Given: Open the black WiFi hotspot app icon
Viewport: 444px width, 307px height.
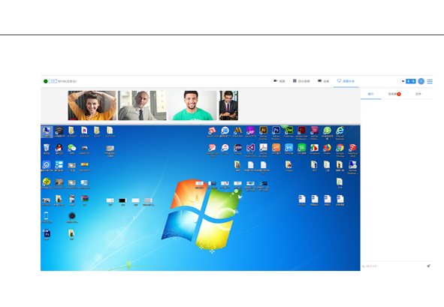Looking at the screenshot, I should (59, 132).
